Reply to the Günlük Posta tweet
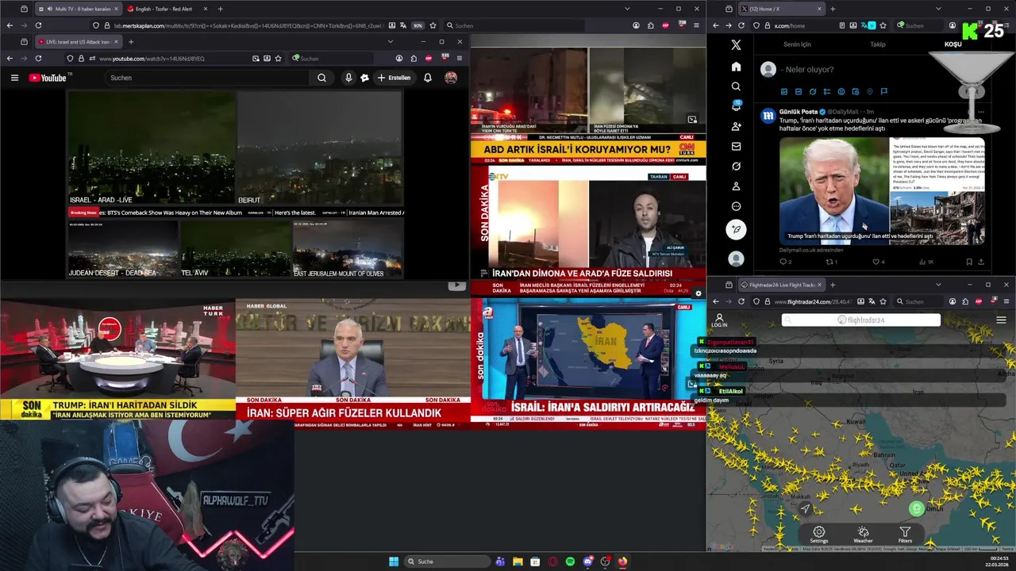Viewport: 1016px width, 571px height. point(785,262)
